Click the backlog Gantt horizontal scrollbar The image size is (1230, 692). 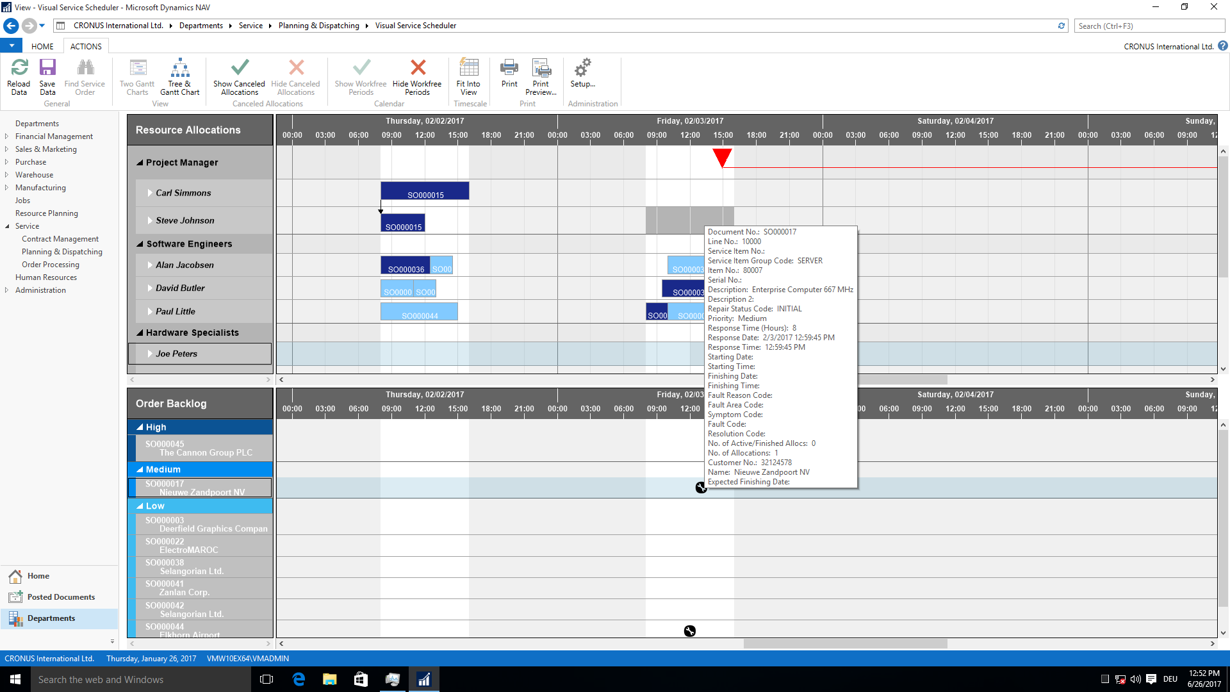pyautogui.click(x=845, y=643)
